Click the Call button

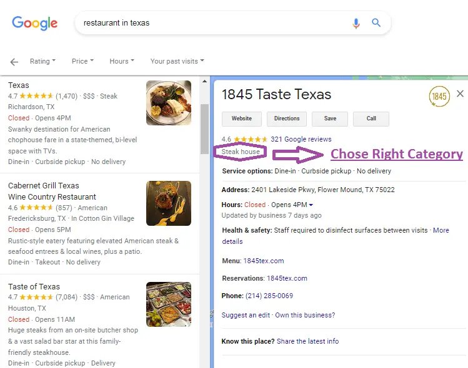[x=371, y=119]
